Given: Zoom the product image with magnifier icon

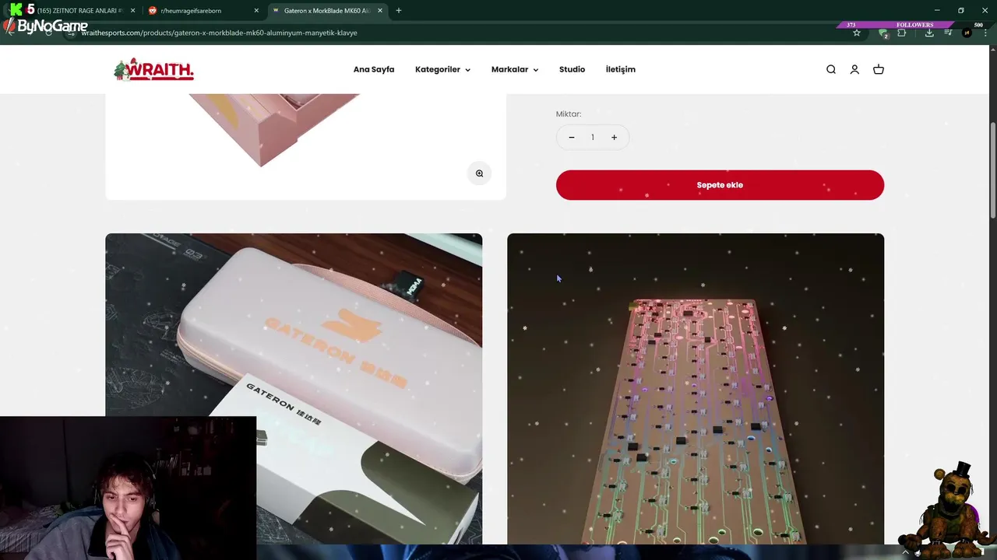Looking at the screenshot, I should coord(479,173).
